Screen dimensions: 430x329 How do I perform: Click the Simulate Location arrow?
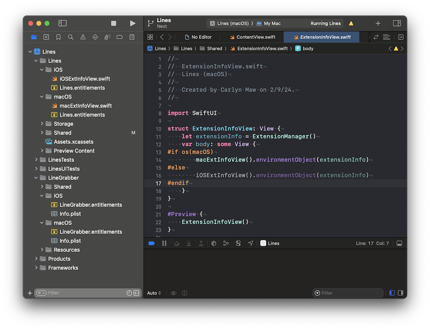pyautogui.click(x=251, y=243)
